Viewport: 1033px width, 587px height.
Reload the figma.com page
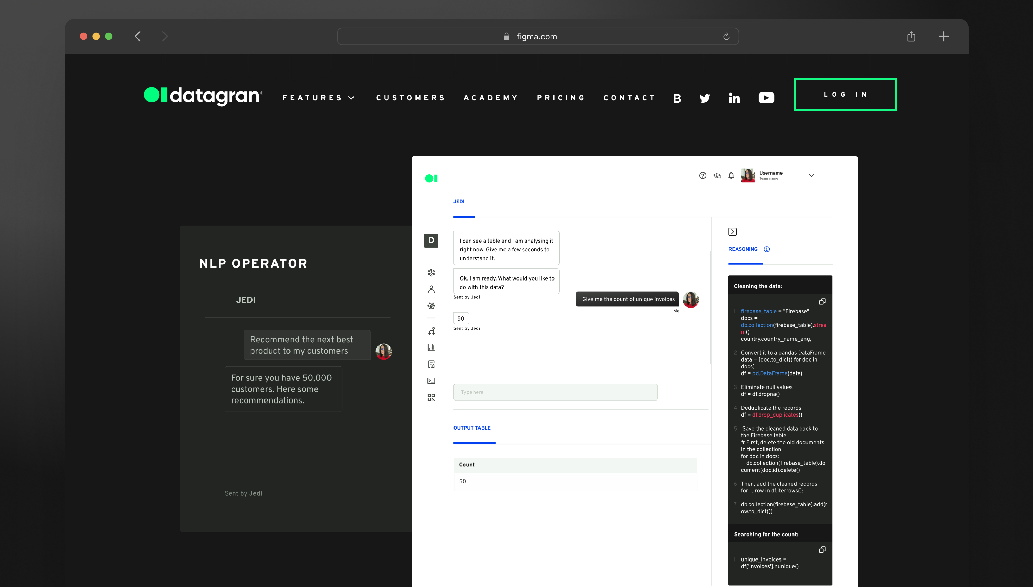pos(726,37)
